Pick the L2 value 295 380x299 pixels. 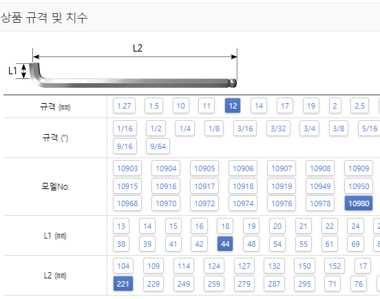click(x=304, y=283)
